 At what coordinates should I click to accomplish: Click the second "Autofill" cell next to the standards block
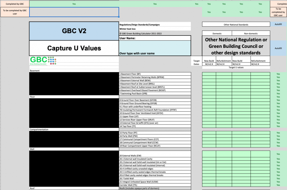coord(278,48)
